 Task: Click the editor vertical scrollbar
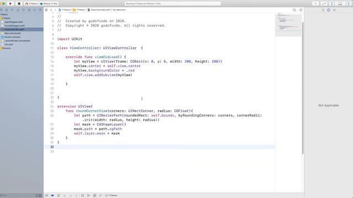pyautogui.click(x=303, y=87)
